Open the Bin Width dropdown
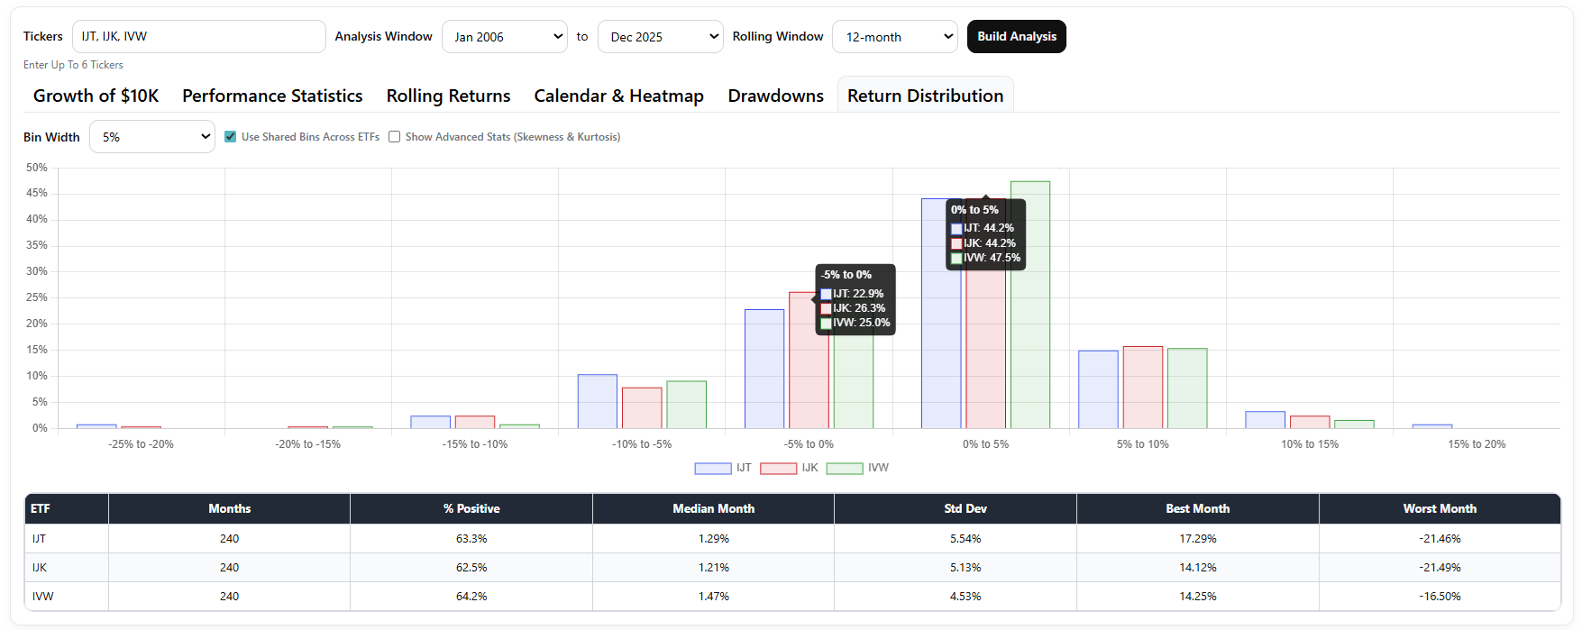The height and width of the screenshot is (630, 1582). point(152,137)
